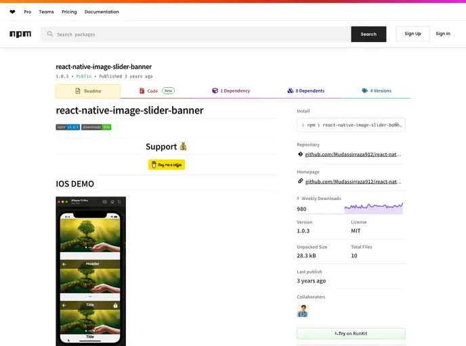The image size is (466, 346).
Task: Click the magnifier icon in search box
Action: tap(50, 34)
